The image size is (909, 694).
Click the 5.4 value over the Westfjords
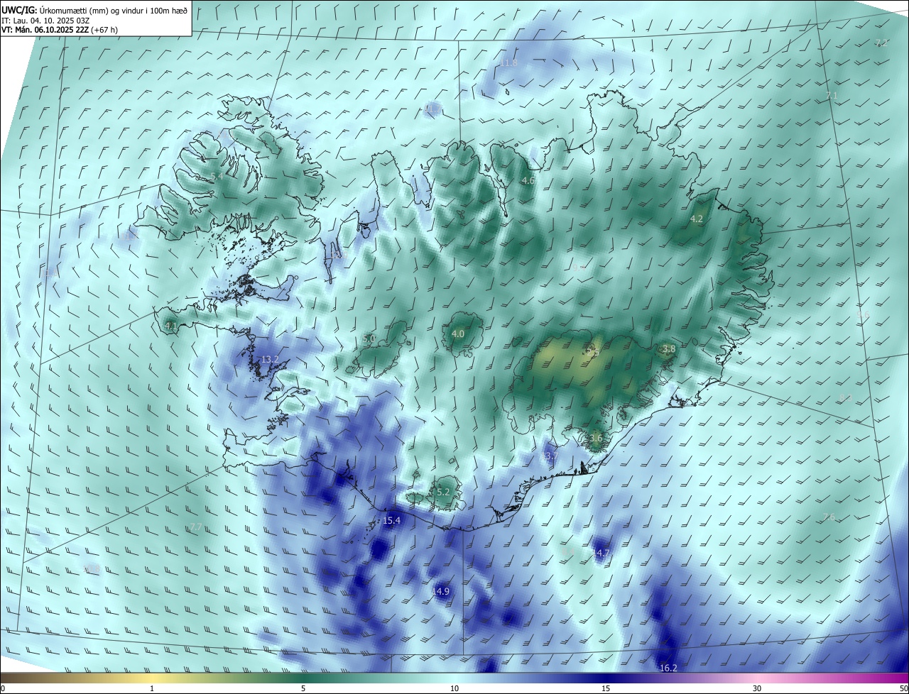tap(217, 176)
